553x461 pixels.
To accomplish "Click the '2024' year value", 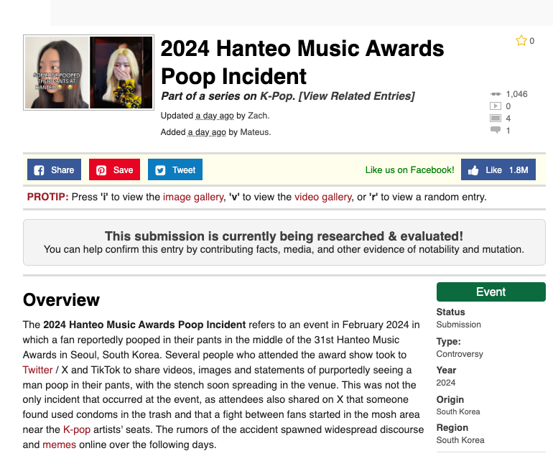I will (x=446, y=383).
